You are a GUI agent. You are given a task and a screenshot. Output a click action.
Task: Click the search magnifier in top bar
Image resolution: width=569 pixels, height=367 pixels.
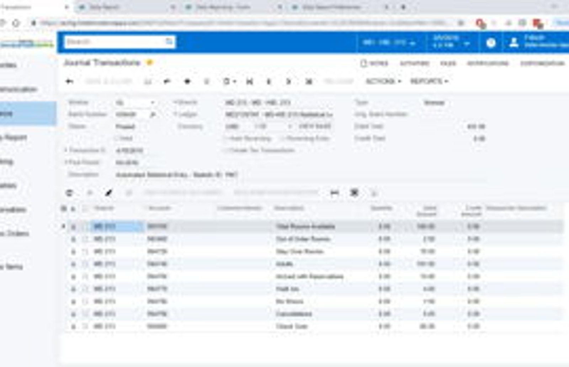tap(169, 42)
